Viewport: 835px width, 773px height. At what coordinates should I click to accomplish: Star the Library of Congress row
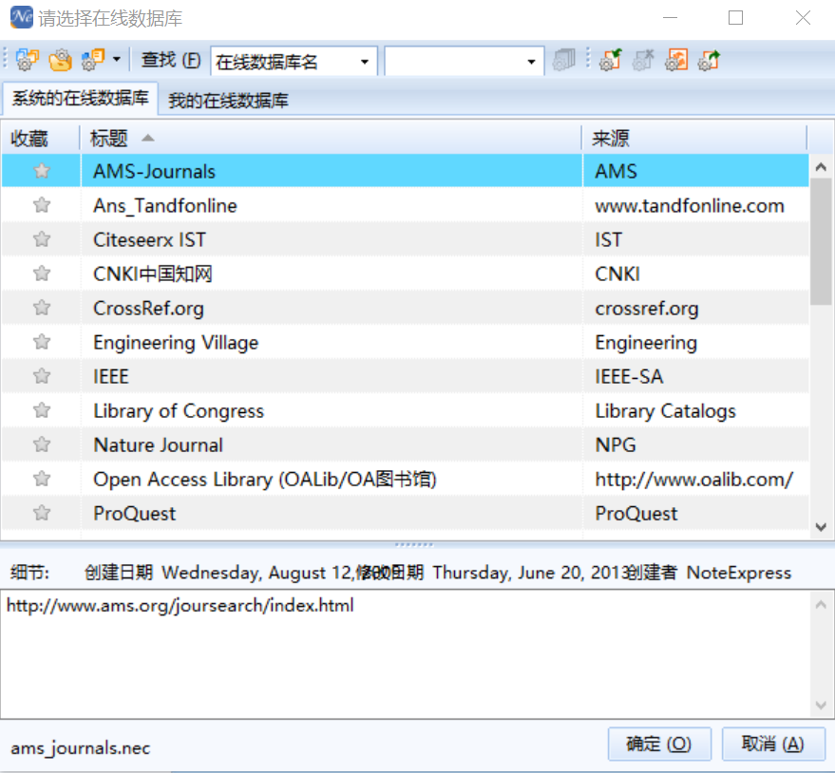pos(42,410)
